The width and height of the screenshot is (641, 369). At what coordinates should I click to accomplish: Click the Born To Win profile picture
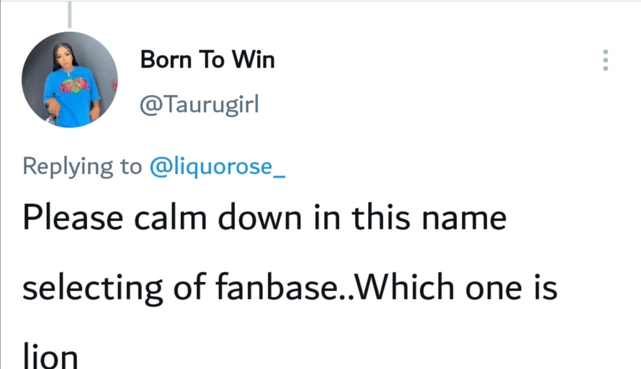click(x=69, y=79)
